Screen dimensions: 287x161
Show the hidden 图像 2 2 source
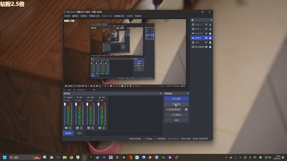(206, 24)
